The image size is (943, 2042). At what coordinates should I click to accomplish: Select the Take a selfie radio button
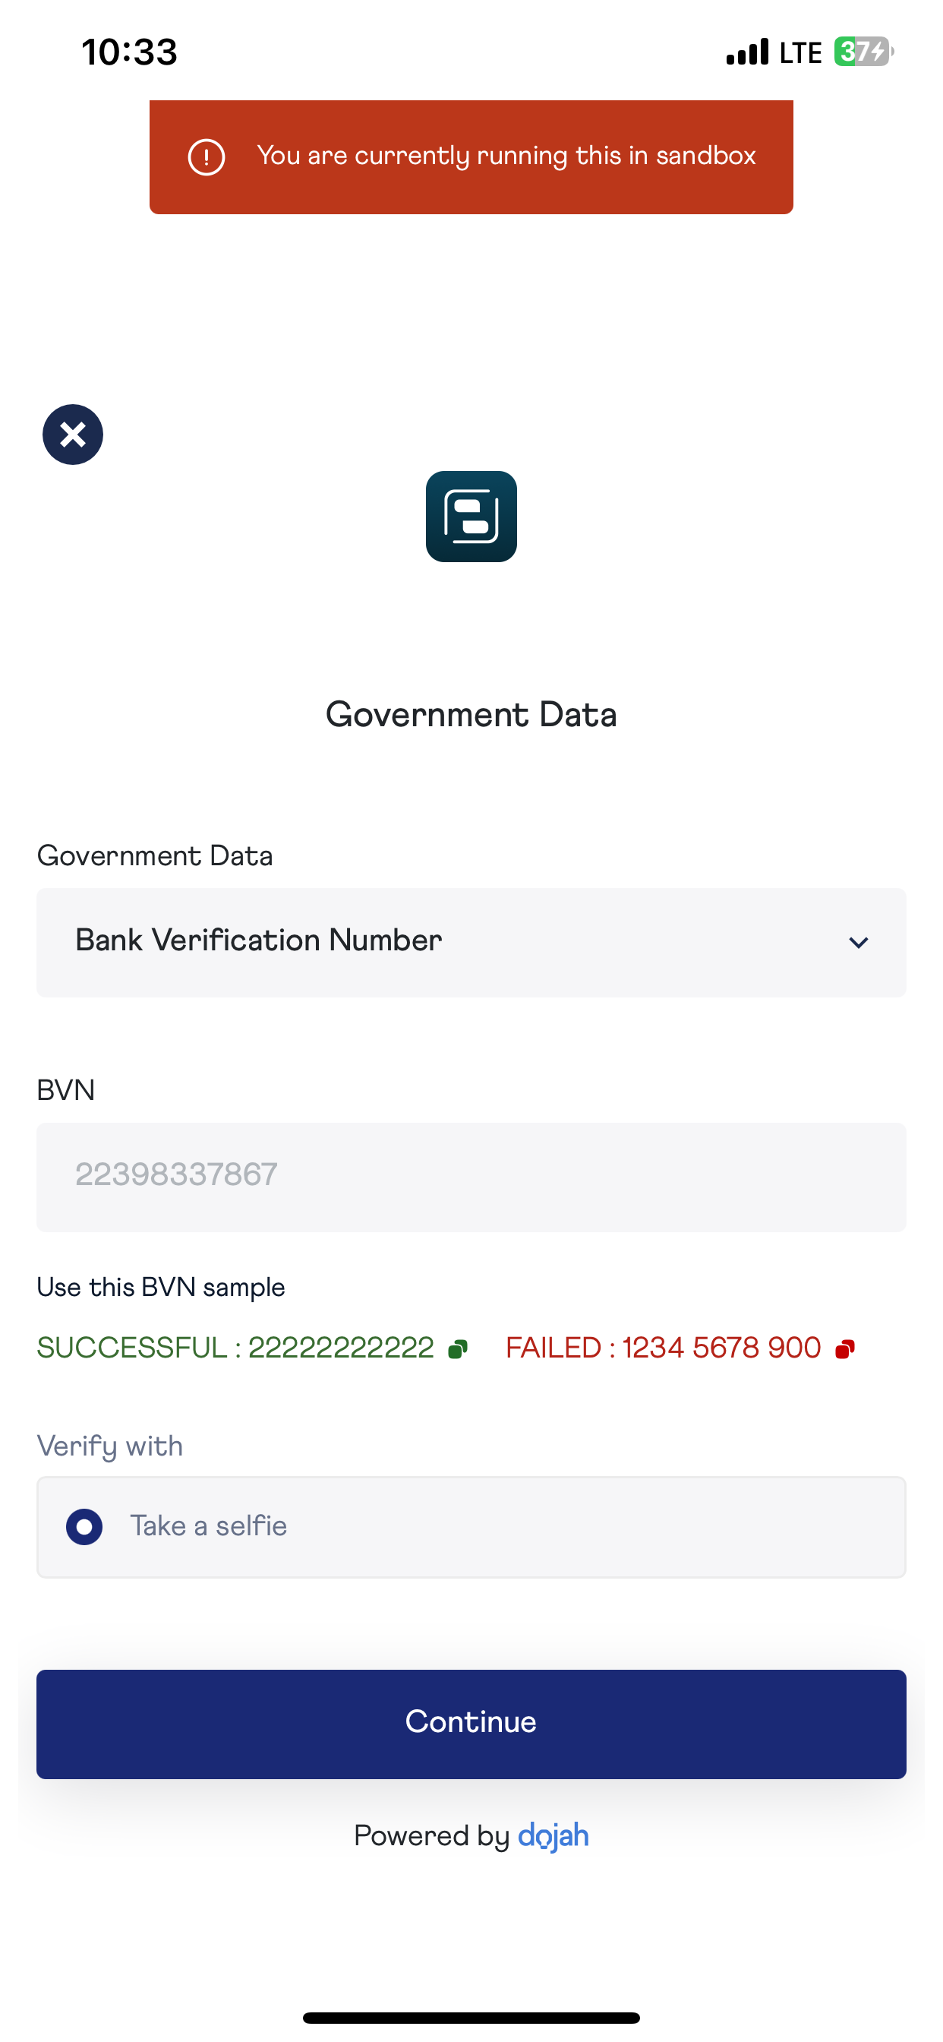[85, 1527]
